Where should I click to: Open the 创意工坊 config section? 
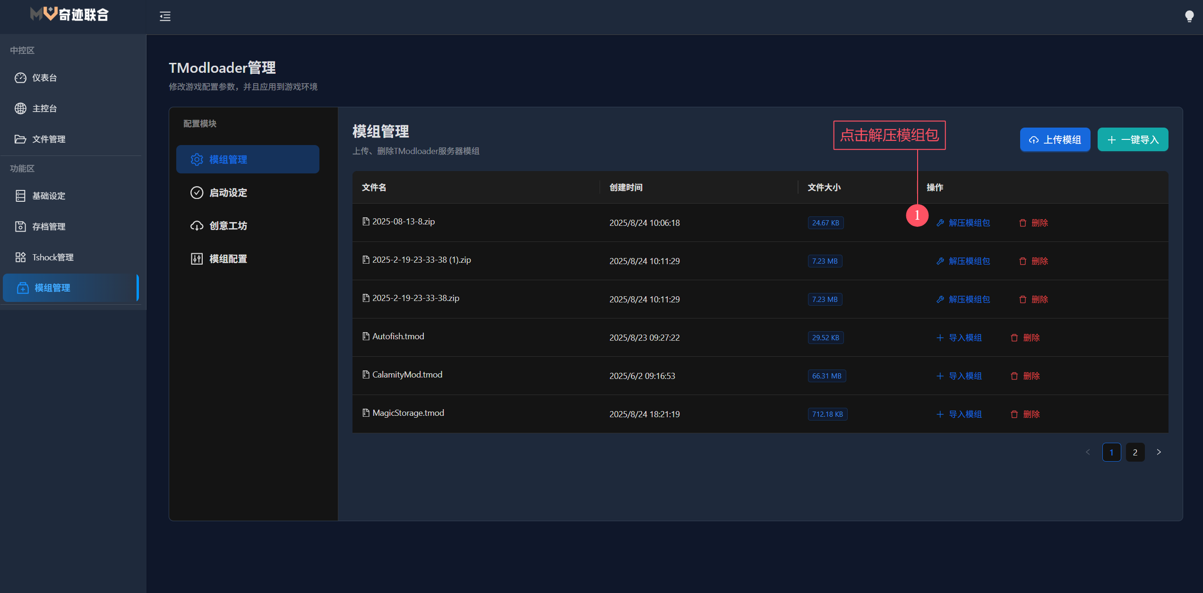point(228,226)
